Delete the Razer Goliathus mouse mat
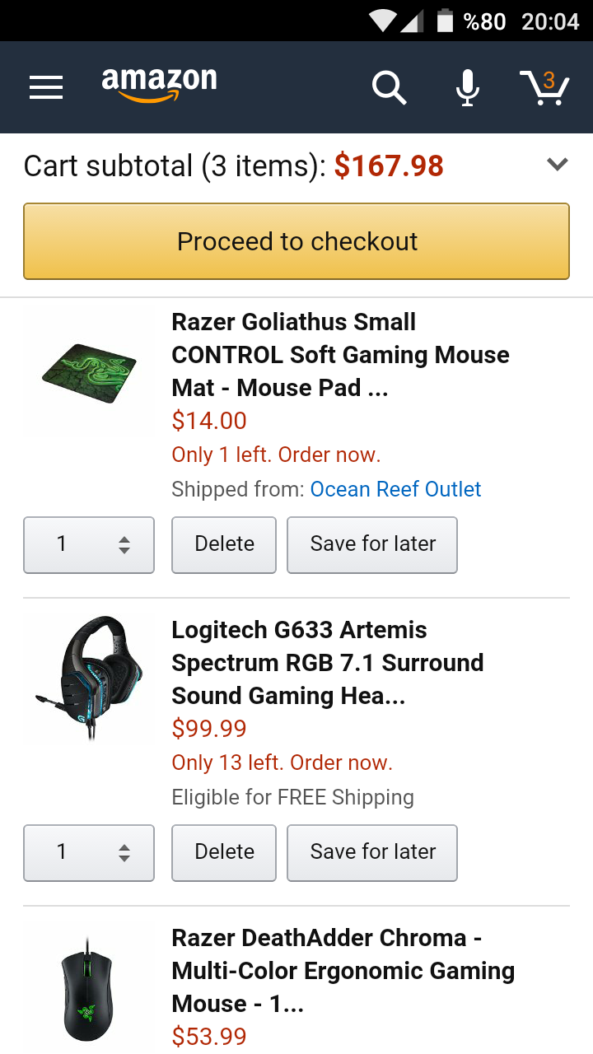 tap(224, 544)
